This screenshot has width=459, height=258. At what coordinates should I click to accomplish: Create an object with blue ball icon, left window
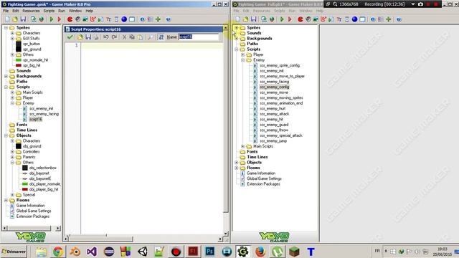coord(124,19)
